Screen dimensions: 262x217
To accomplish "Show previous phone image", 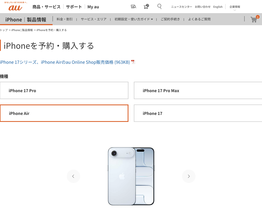I will (73, 176).
